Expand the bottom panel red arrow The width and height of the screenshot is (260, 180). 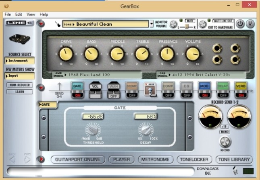41,159
